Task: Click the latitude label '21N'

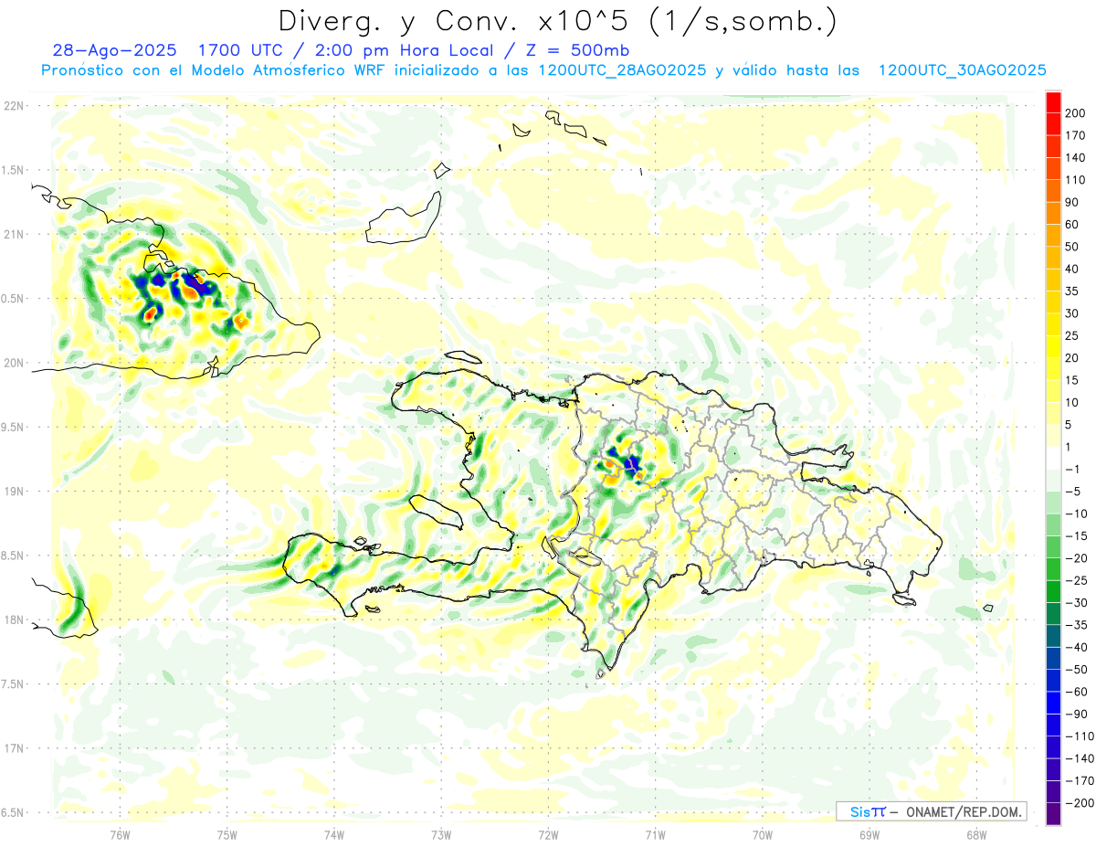Action: [x=13, y=234]
